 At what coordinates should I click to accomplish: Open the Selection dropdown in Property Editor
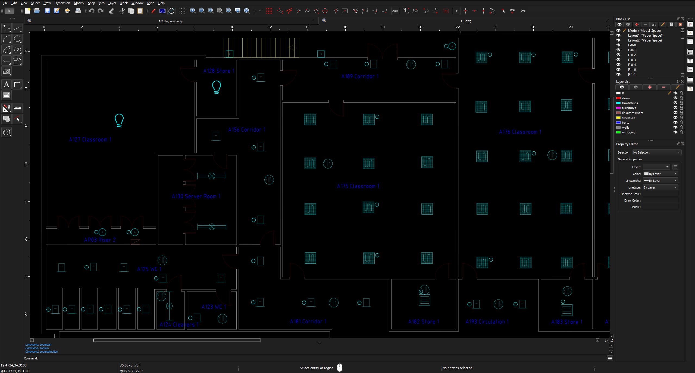click(x=657, y=152)
